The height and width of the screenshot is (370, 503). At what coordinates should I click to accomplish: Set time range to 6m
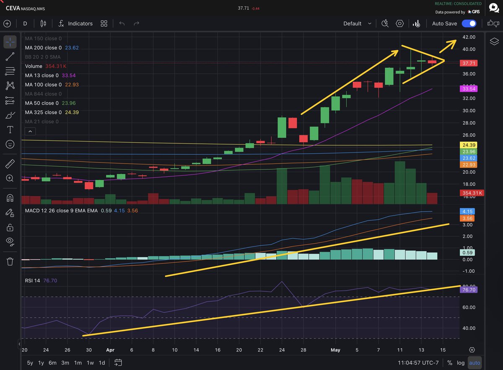pos(53,362)
